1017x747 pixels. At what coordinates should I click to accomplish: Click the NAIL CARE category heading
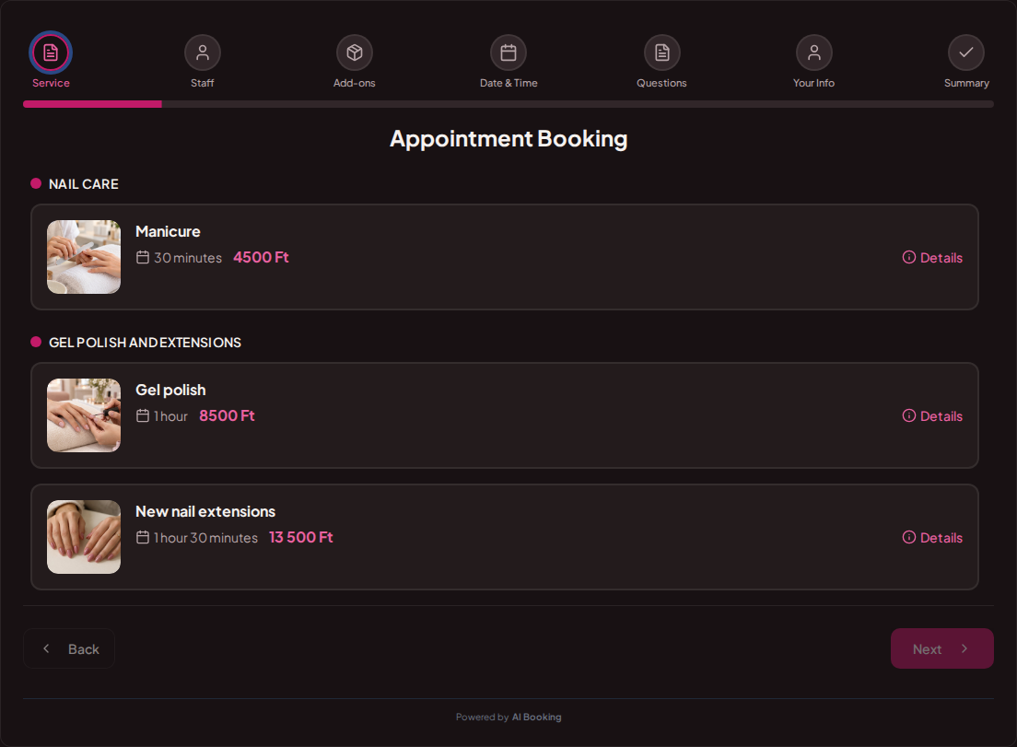(84, 184)
